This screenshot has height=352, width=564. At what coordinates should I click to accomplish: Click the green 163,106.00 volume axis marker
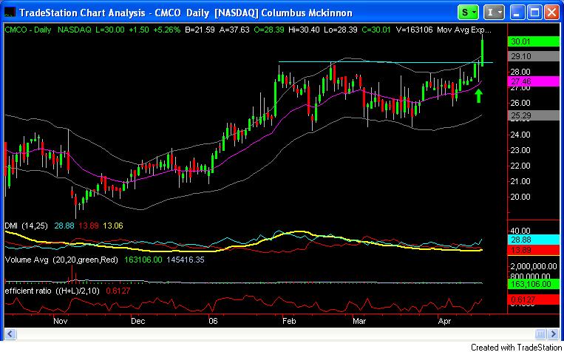[535, 284]
